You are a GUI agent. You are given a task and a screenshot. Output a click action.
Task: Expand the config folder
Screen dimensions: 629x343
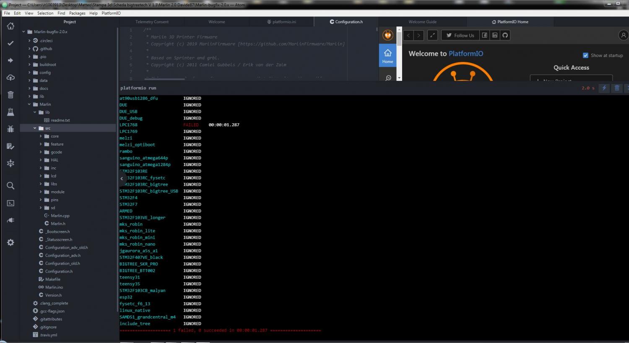29,73
